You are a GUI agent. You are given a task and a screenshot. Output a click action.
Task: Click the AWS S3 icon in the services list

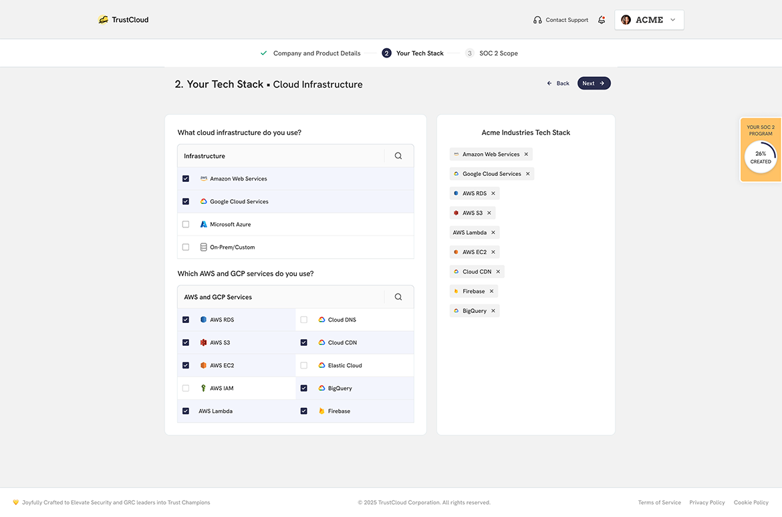(x=203, y=343)
